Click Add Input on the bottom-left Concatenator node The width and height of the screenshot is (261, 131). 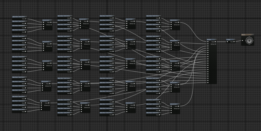point(49,105)
